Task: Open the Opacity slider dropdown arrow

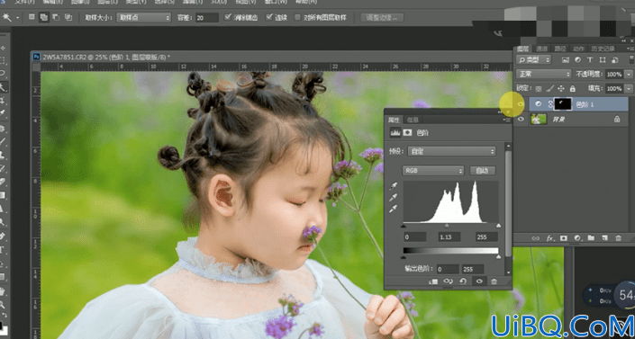Action: (x=628, y=75)
